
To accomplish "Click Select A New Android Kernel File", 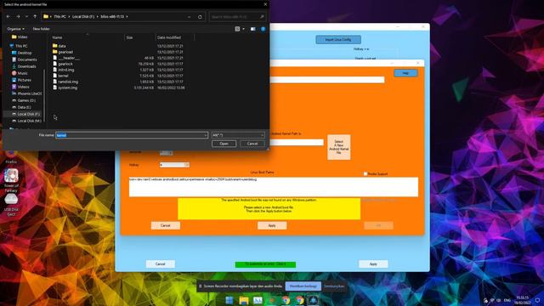I will [338, 147].
